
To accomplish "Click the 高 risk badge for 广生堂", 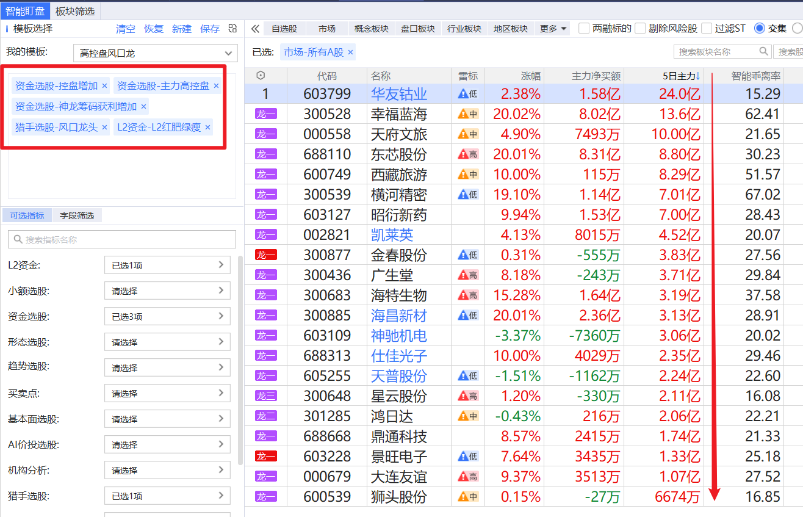I will (469, 275).
